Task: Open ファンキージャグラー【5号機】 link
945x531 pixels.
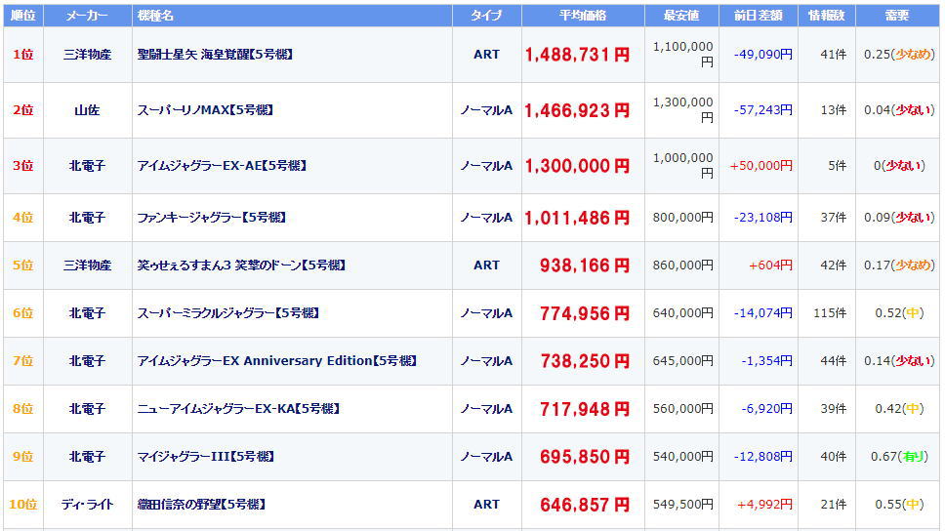Action: click(x=212, y=217)
